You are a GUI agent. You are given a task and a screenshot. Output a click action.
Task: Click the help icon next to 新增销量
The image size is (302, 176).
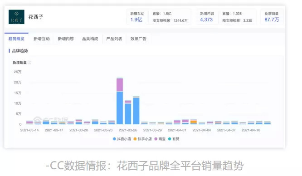(29, 63)
